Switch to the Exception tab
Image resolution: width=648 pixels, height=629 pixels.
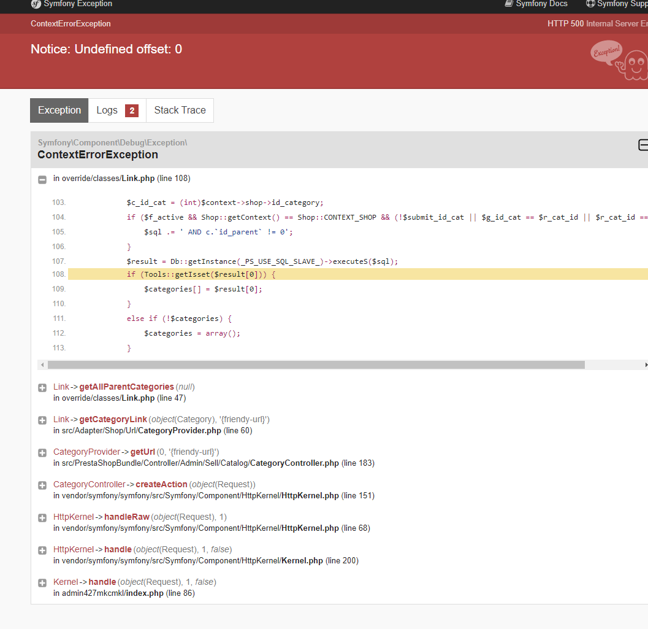click(x=59, y=110)
